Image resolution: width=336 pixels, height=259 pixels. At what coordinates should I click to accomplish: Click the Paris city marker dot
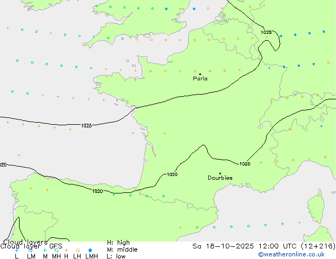coord(200,74)
